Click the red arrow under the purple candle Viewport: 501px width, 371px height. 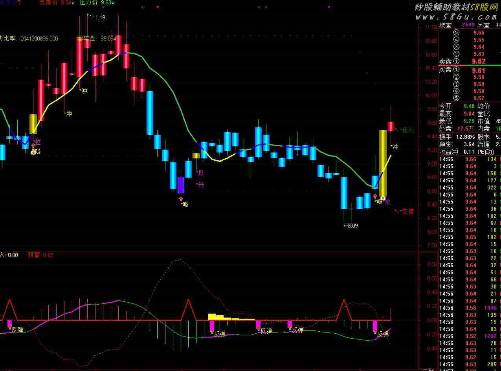[x=181, y=199]
